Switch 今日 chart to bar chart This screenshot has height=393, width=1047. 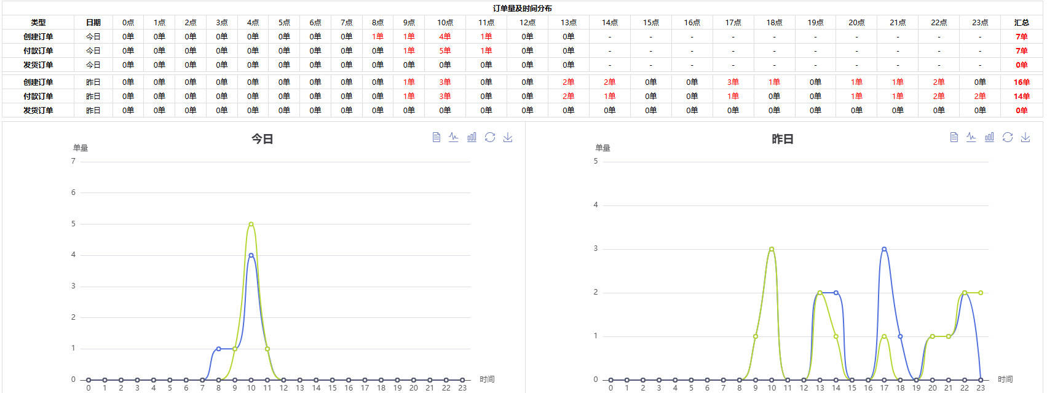(x=472, y=137)
